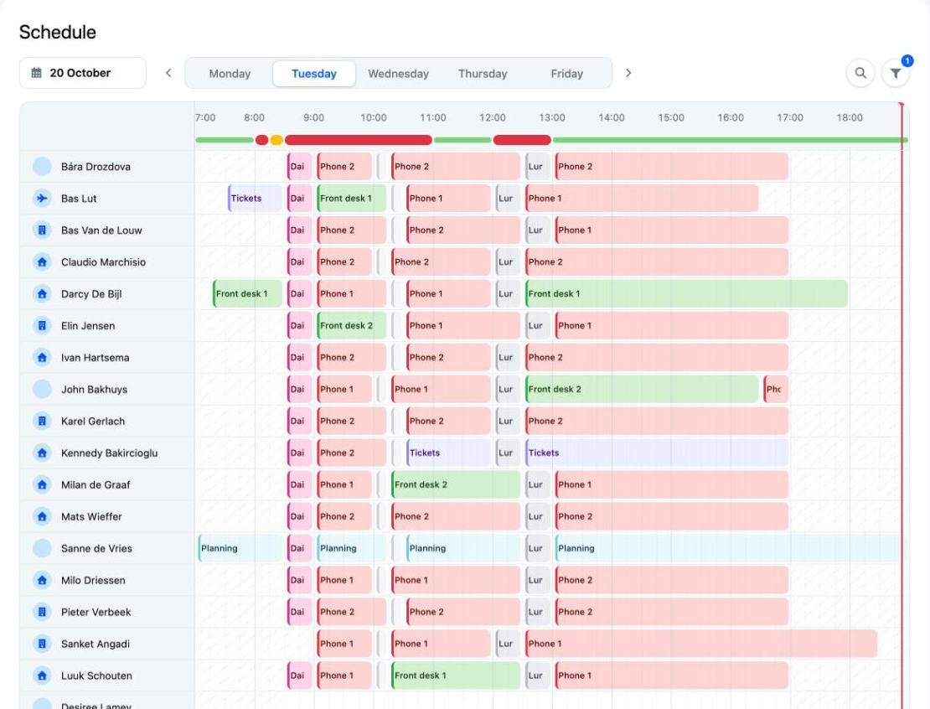Click Darcy De Bijl's home icon
Viewport: 930px width, 709px height.
point(42,293)
